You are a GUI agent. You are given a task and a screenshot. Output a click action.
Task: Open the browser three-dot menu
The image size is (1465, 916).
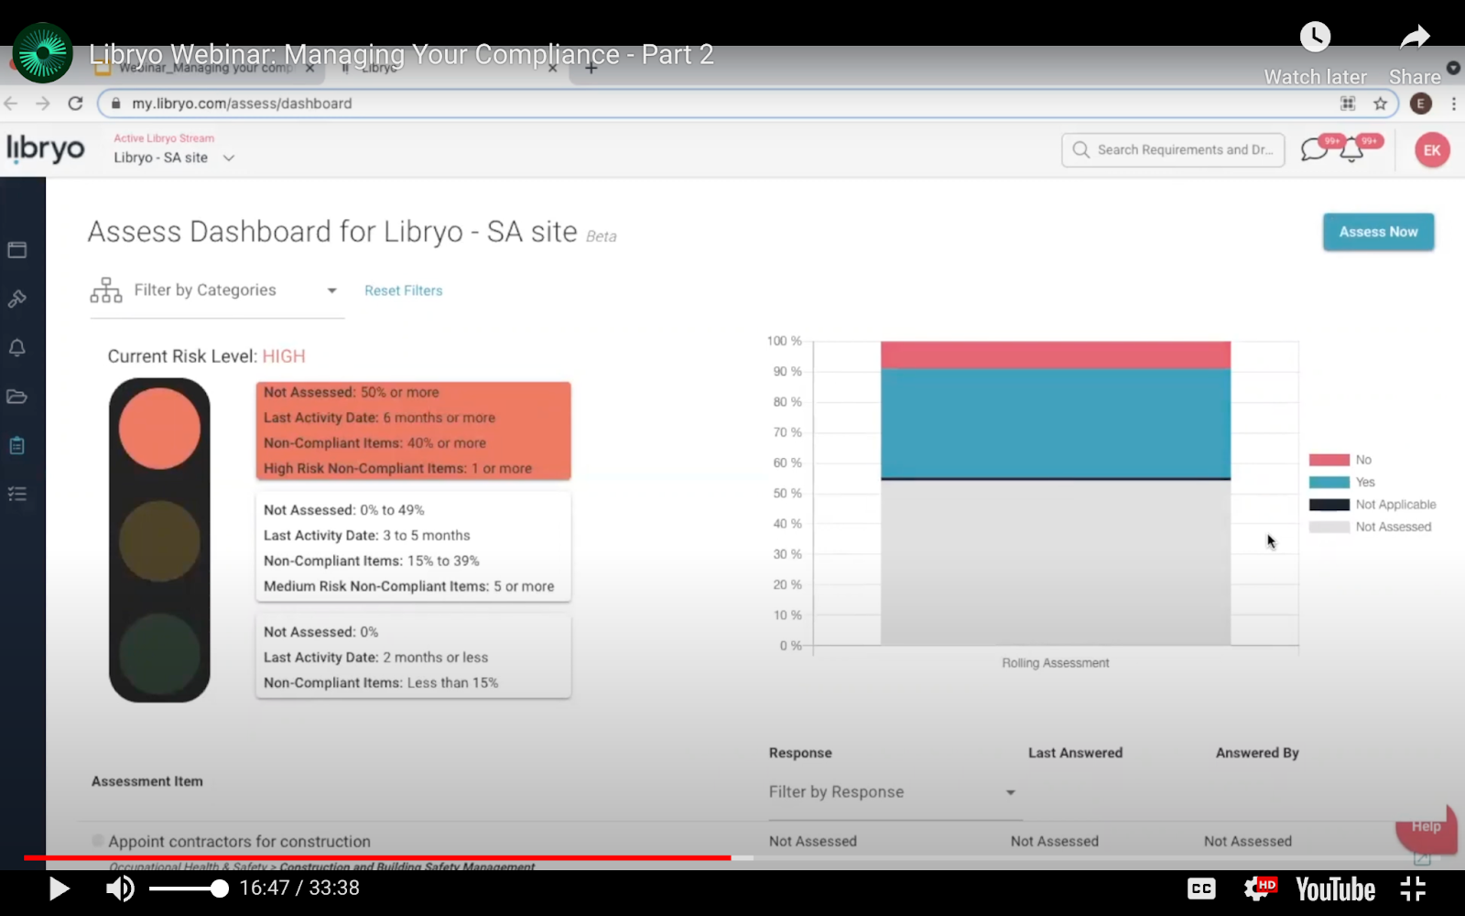coord(1454,104)
